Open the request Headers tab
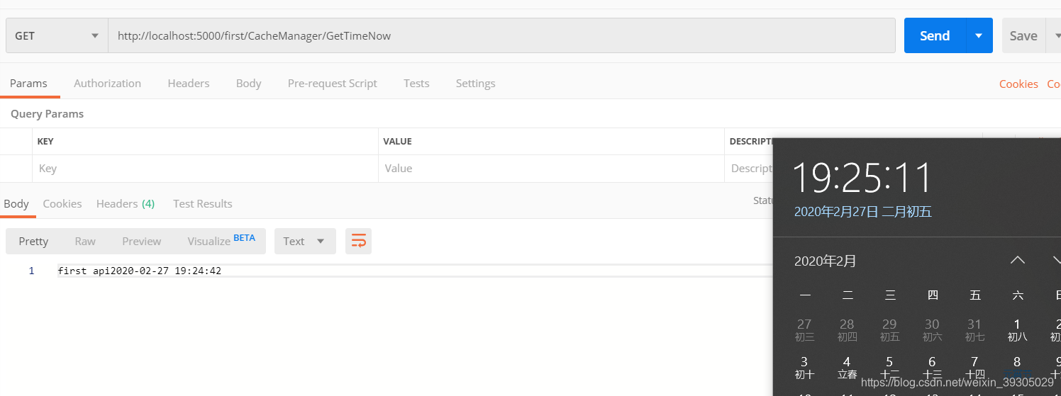 click(189, 83)
